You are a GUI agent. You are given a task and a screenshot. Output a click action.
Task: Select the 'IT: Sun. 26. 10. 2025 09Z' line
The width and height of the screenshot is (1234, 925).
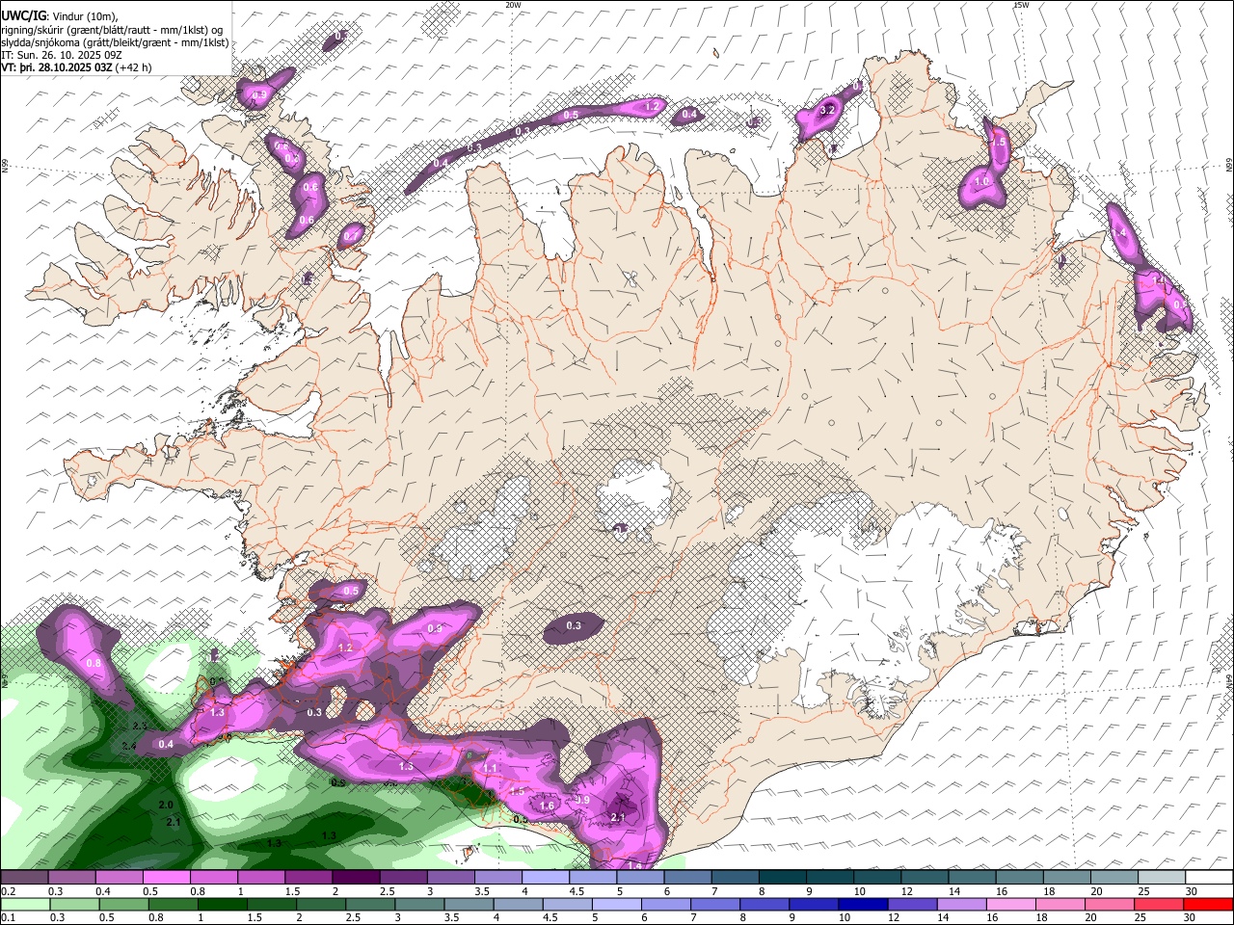click(x=62, y=56)
